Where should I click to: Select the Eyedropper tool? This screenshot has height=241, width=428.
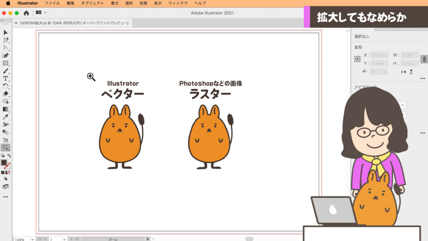6,117
